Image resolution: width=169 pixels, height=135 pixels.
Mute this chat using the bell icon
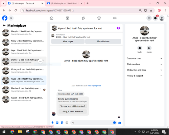(x=140, y=48)
